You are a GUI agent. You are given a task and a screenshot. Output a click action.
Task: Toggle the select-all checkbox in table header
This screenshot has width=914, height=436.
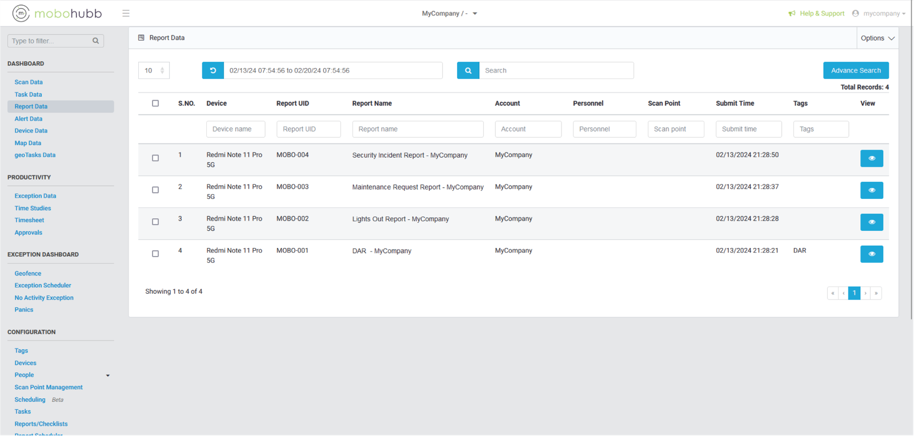click(x=155, y=103)
